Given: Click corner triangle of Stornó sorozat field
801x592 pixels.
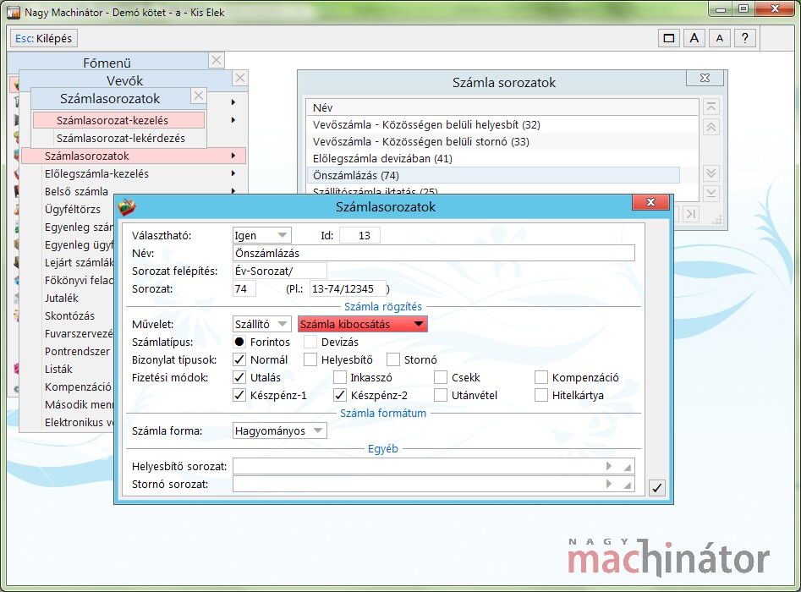Looking at the screenshot, I should pyautogui.click(x=628, y=485).
